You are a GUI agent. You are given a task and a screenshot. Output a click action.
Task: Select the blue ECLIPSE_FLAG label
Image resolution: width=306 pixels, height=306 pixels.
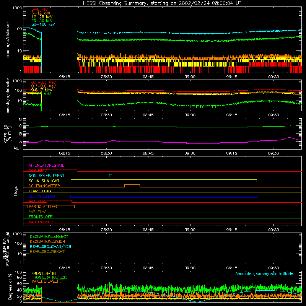tap(42, 196)
